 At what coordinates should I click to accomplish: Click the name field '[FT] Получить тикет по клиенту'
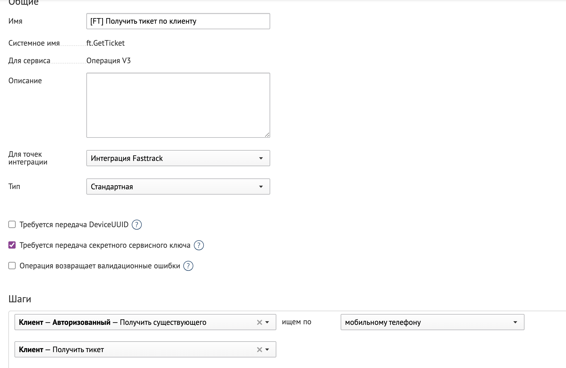[178, 21]
